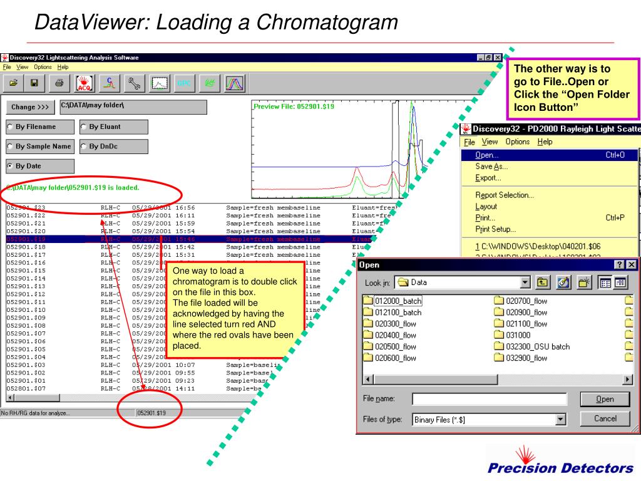Choose Report Selection... in File menu
The width and height of the screenshot is (641, 481).
click(550, 195)
